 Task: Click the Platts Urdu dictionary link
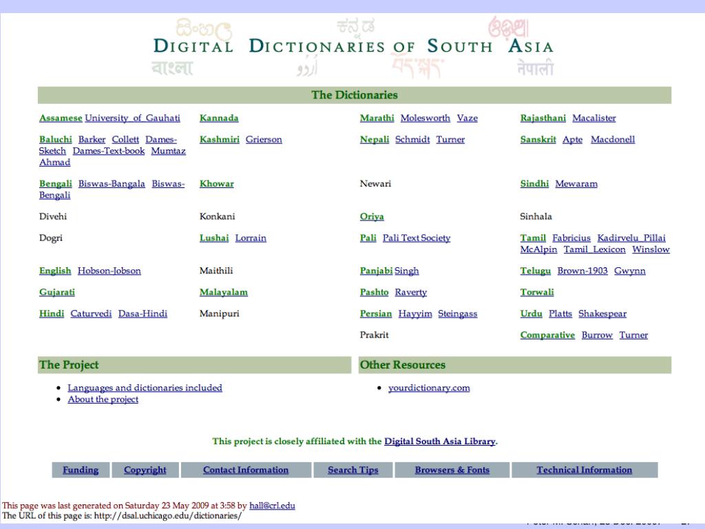tap(560, 313)
